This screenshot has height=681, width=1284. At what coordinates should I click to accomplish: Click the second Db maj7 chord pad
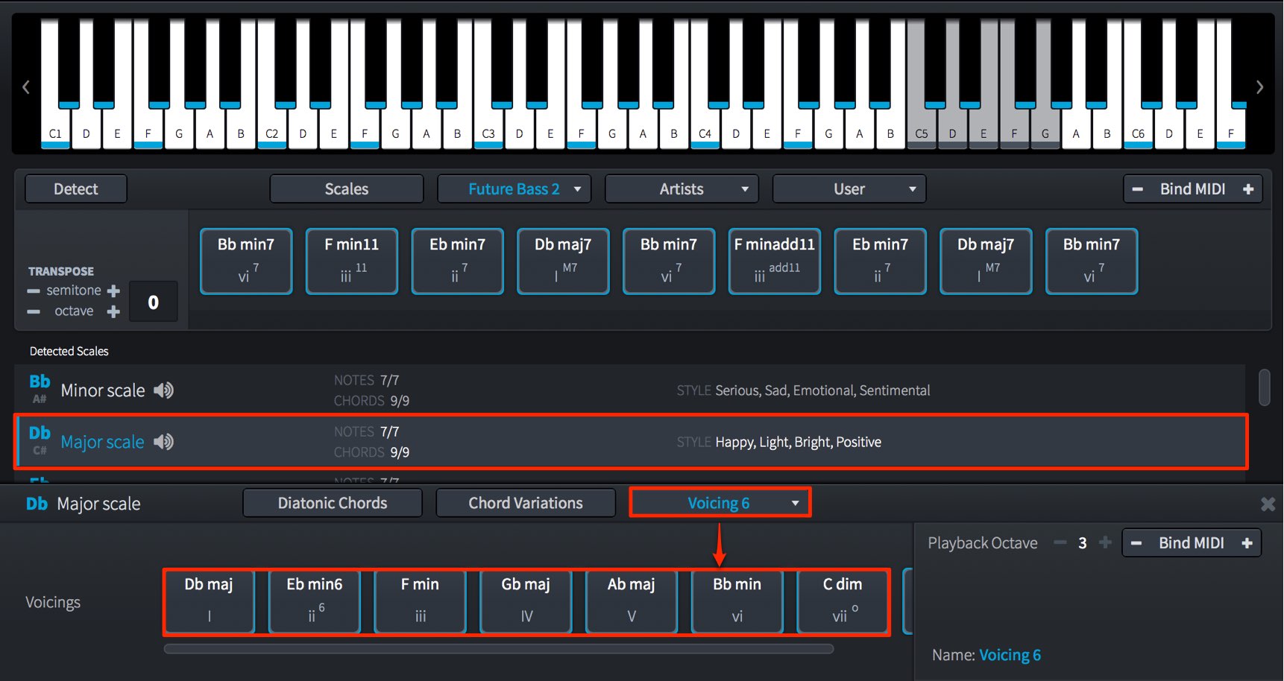tap(986, 262)
